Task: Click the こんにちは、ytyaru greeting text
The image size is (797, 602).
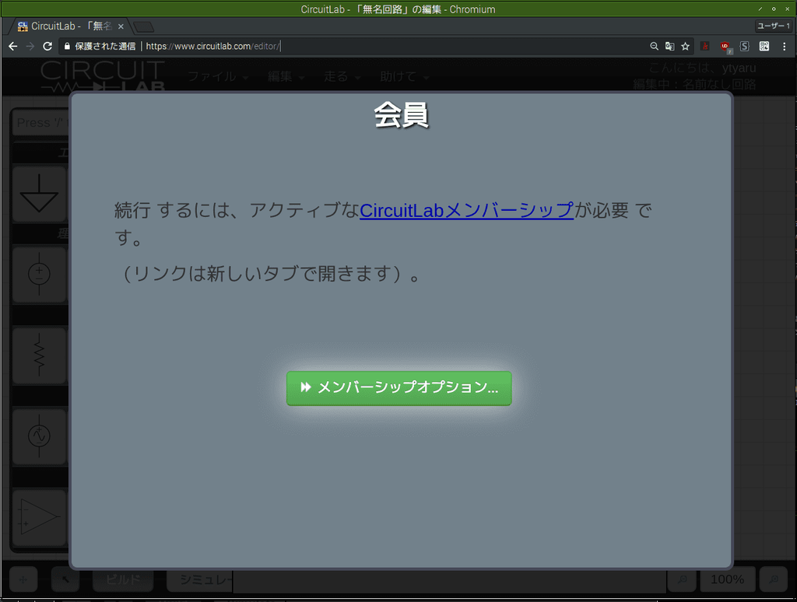Action: click(702, 68)
